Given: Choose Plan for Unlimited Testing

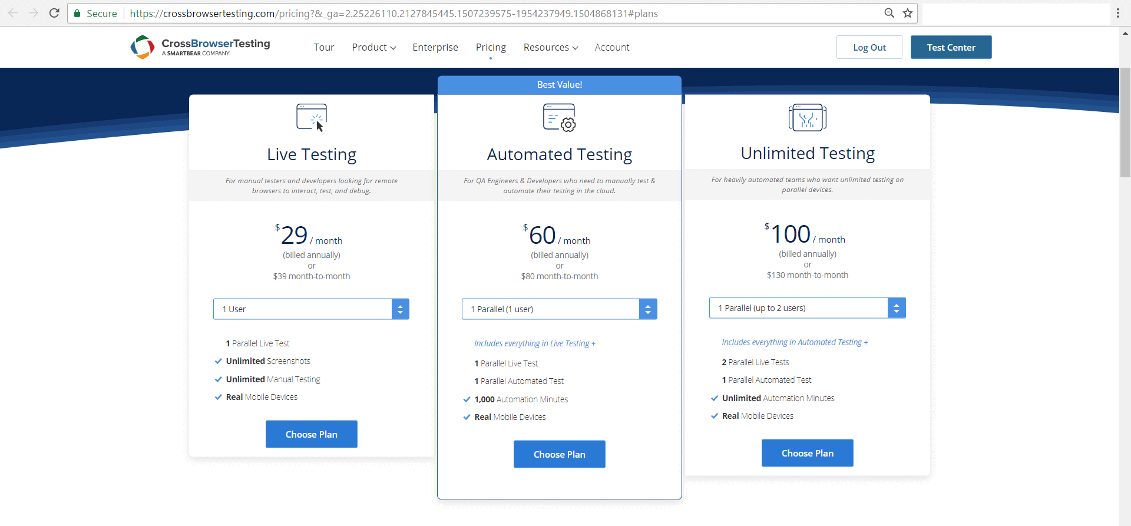Looking at the screenshot, I should tap(808, 453).
